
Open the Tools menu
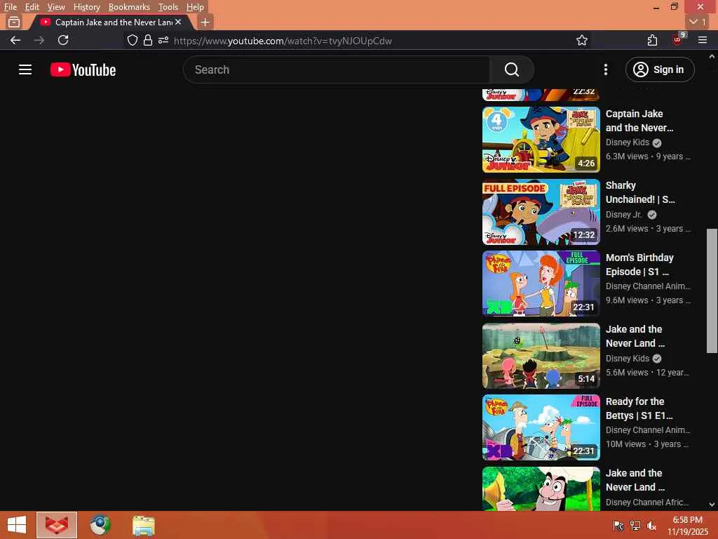click(168, 7)
